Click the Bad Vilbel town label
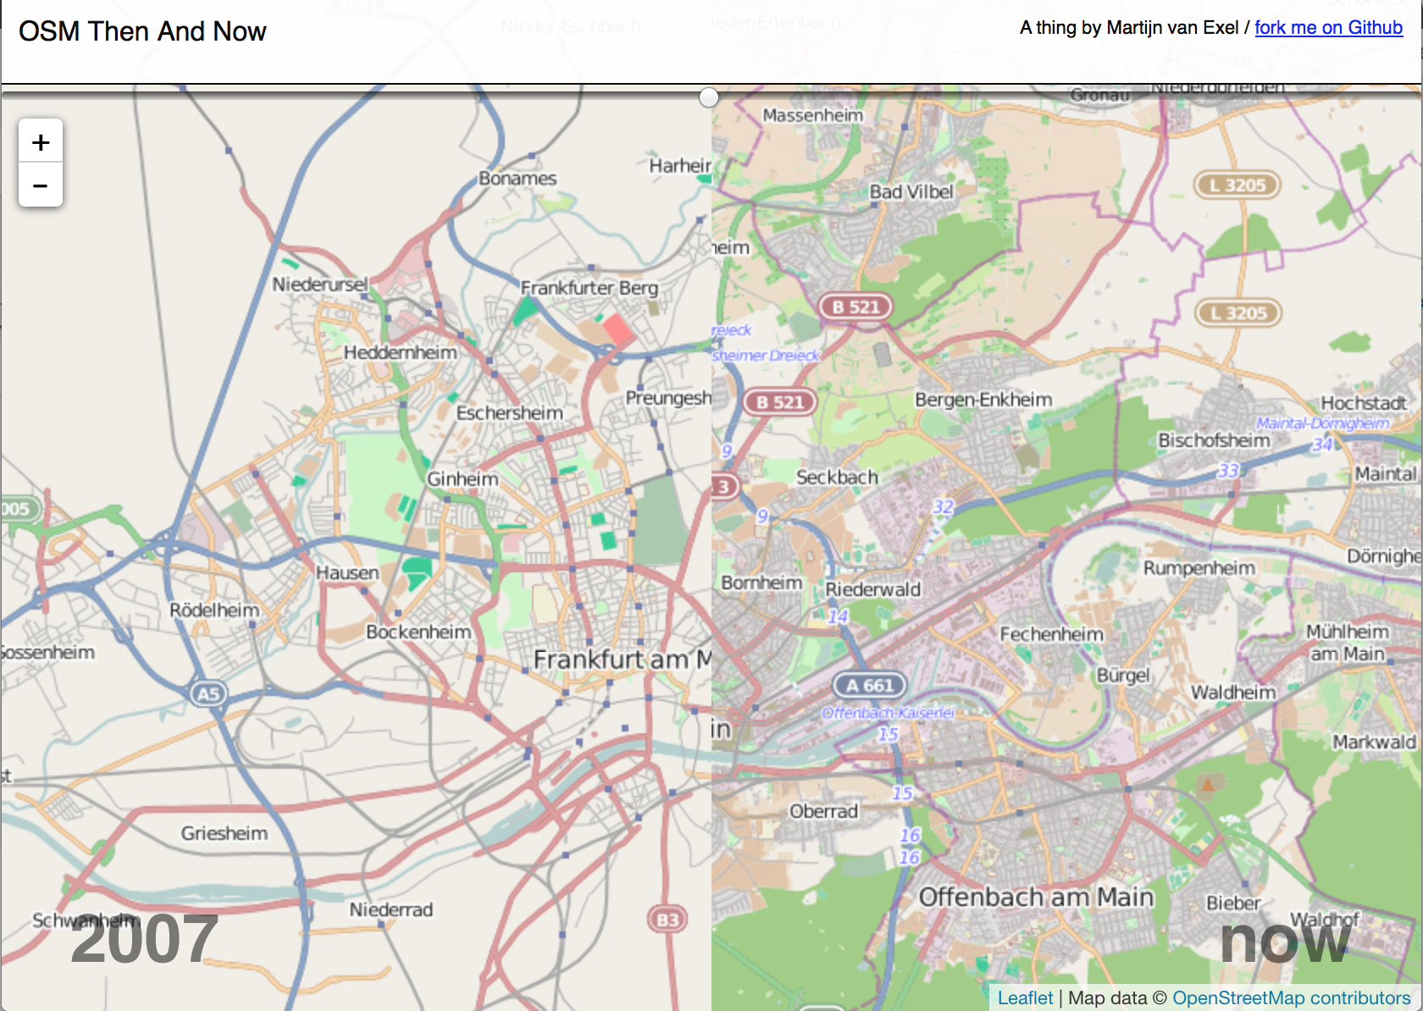This screenshot has width=1423, height=1011. (911, 192)
